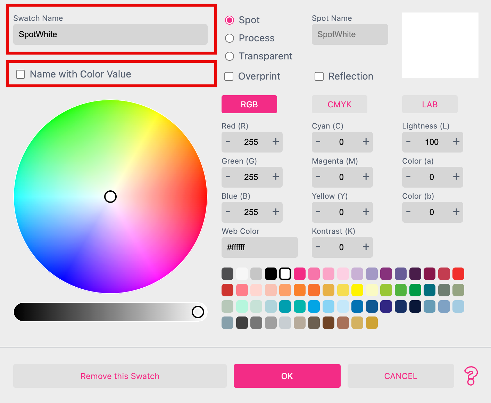
Task: Click the Swatch Name text field
Action: point(110,34)
